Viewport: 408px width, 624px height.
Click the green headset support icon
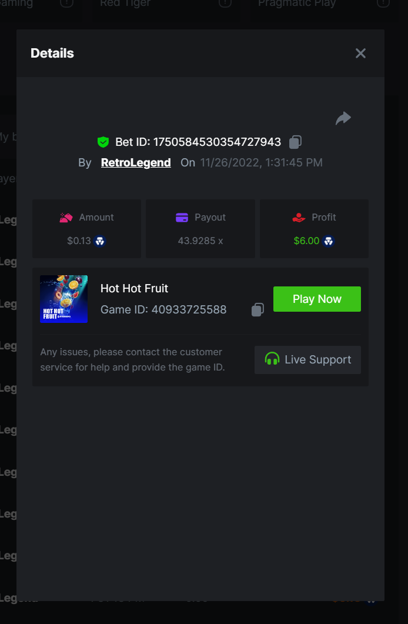click(272, 359)
